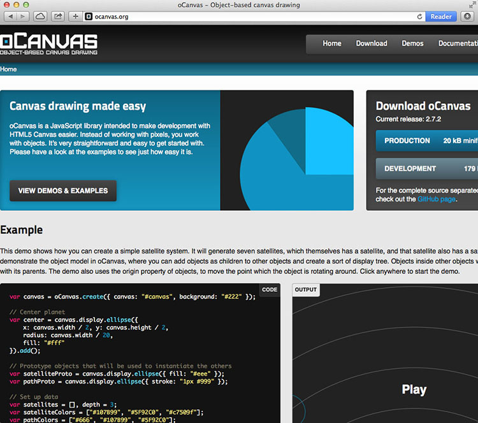Go back with the Safari back arrow
478x423 pixels.
tap(10, 17)
